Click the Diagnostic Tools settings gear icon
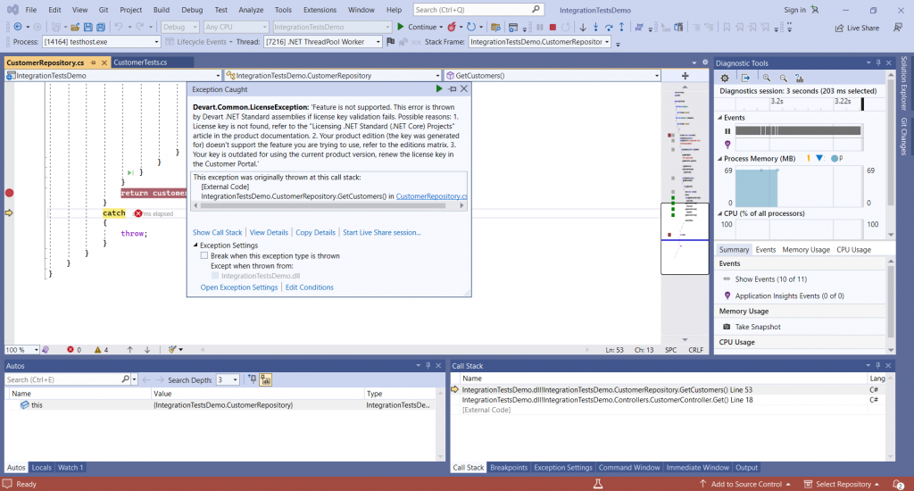Viewport: 914px width, 491px height. coord(725,78)
